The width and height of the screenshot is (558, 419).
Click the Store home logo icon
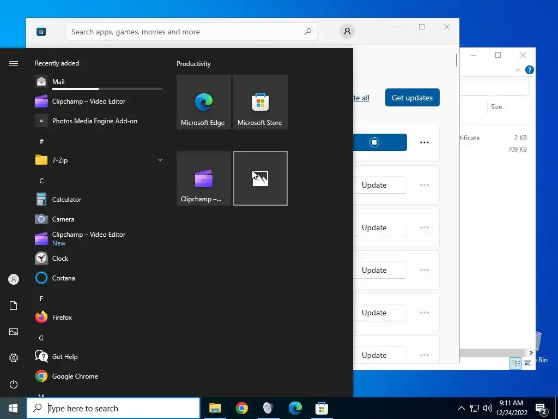coord(41,31)
